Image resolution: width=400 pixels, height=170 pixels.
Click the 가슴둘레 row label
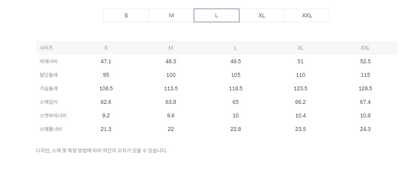(48, 88)
